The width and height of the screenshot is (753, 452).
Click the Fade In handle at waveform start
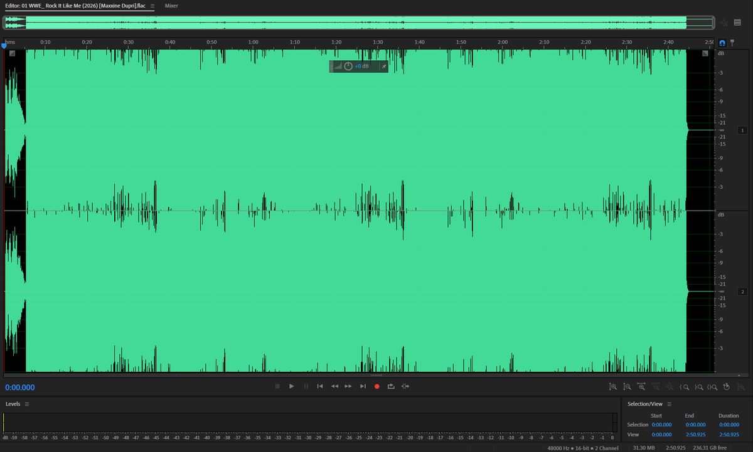tap(12, 53)
